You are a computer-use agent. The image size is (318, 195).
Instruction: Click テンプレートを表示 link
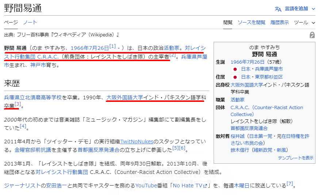pyautogui.click(x=296, y=158)
